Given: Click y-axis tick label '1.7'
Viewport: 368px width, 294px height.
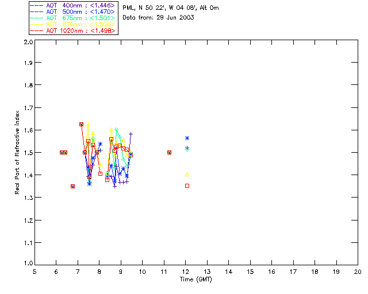Looking at the screenshot, I should 28,108.
